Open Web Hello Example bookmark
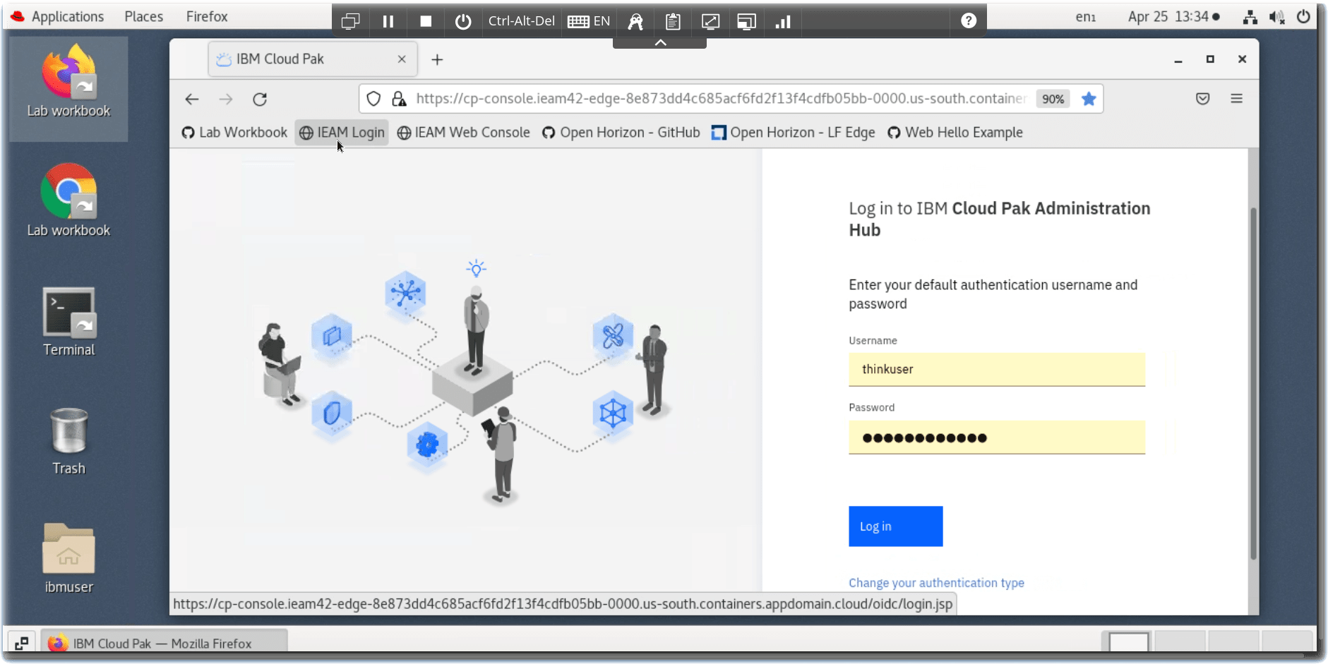The image size is (1328, 664). 955,133
